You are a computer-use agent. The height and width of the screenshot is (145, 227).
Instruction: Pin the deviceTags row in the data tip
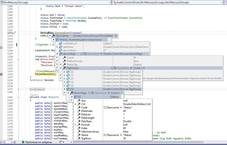[82, 54]
